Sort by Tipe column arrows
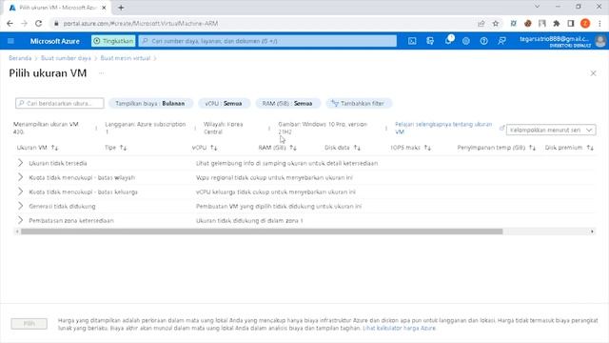 click(x=123, y=148)
